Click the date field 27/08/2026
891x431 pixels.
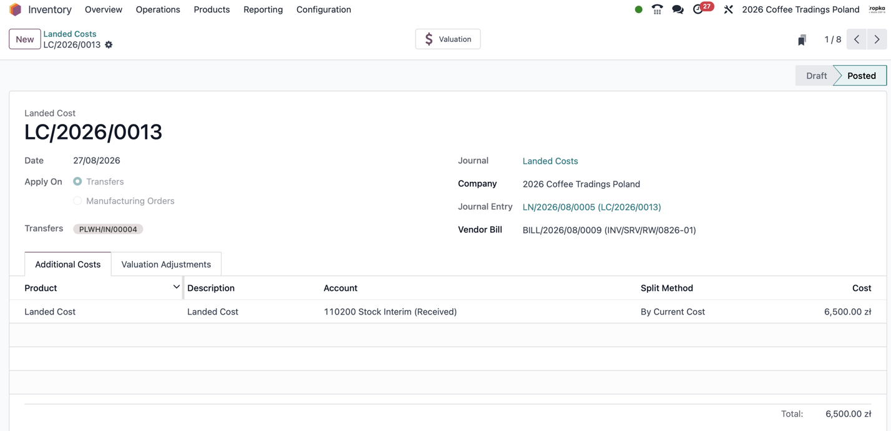tap(97, 160)
